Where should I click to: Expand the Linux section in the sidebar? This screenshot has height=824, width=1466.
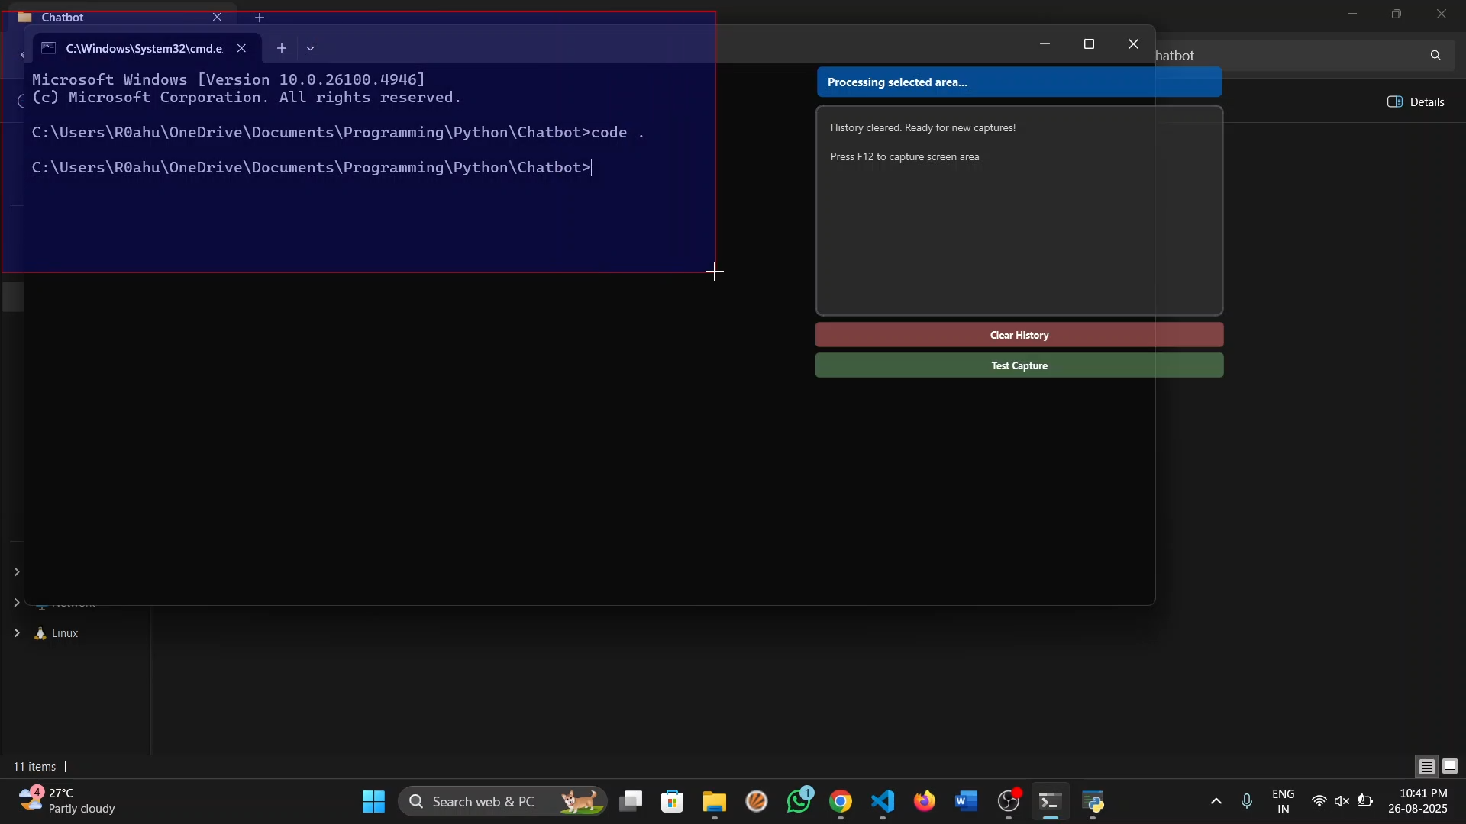pos(17,633)
